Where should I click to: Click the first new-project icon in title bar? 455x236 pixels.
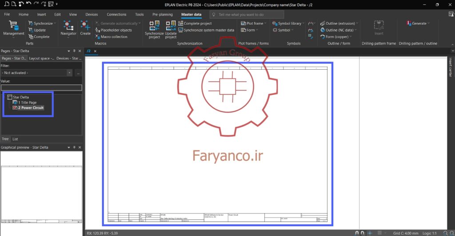coord(6,4)
